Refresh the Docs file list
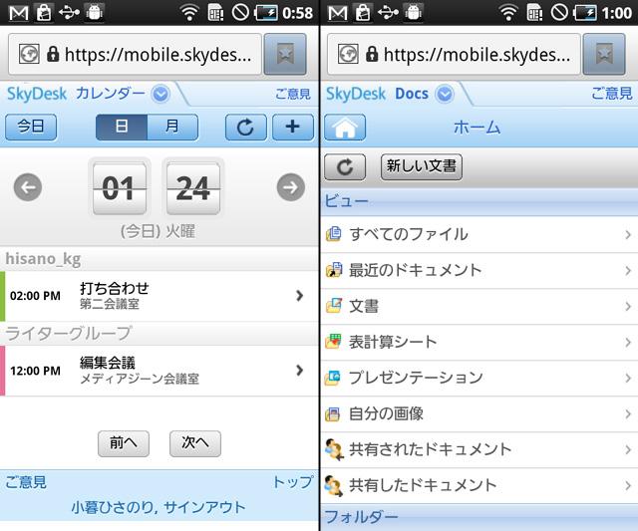 [x=345, y=166]
